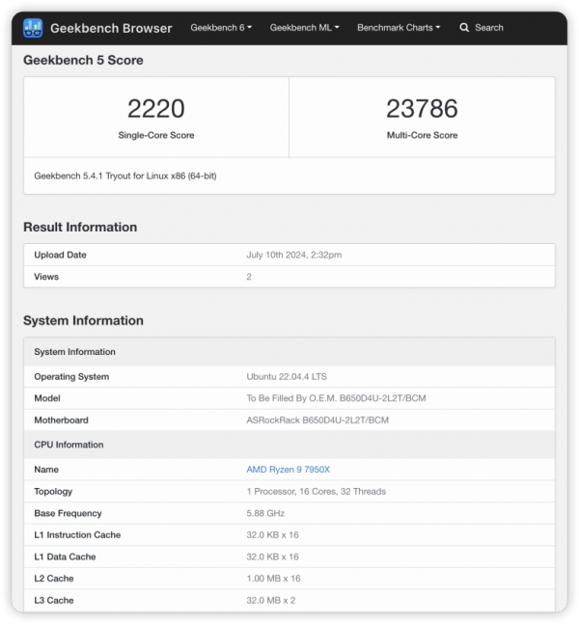This screenshot has height=624, width=579.
Task: Expand the Geekbench ML dropdown
Action: tap(304, 27)
